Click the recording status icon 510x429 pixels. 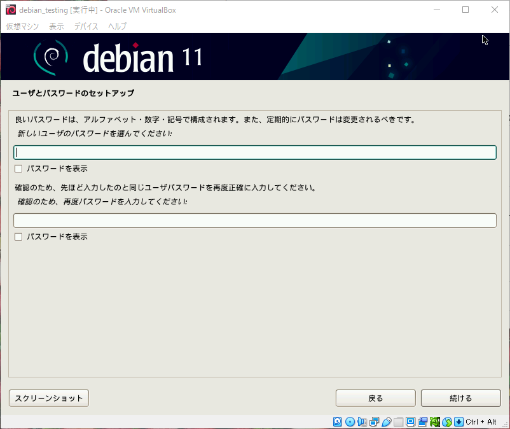coord(422,422)
